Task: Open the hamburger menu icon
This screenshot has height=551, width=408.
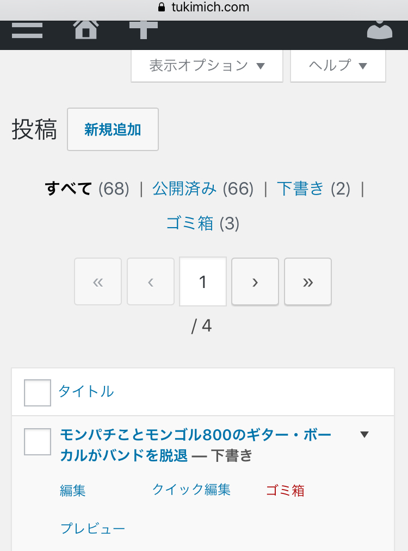Action: (27, 30)
